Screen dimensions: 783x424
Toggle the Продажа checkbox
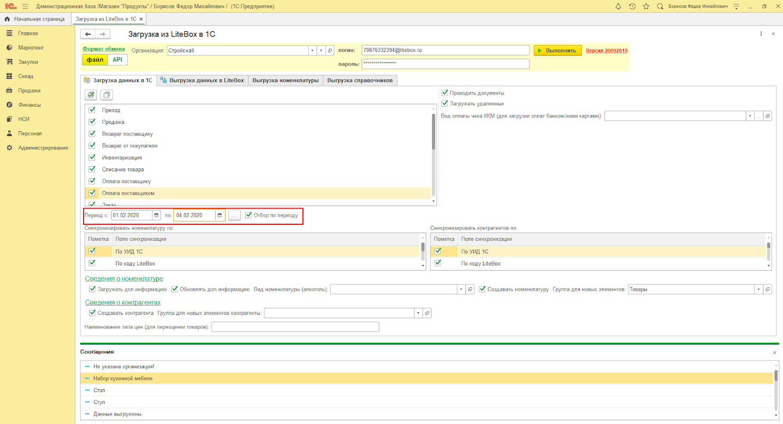tap(92, 121)
